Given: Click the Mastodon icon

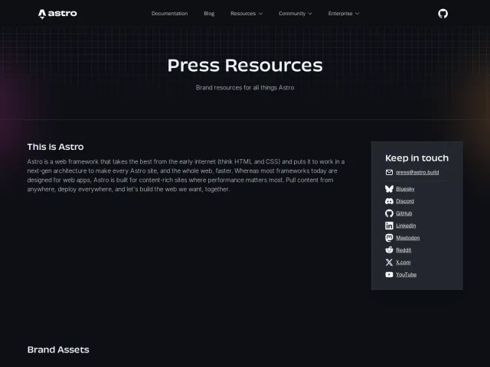Looking at the screenshot, I should pyautogui.click(x=389, y=238).
